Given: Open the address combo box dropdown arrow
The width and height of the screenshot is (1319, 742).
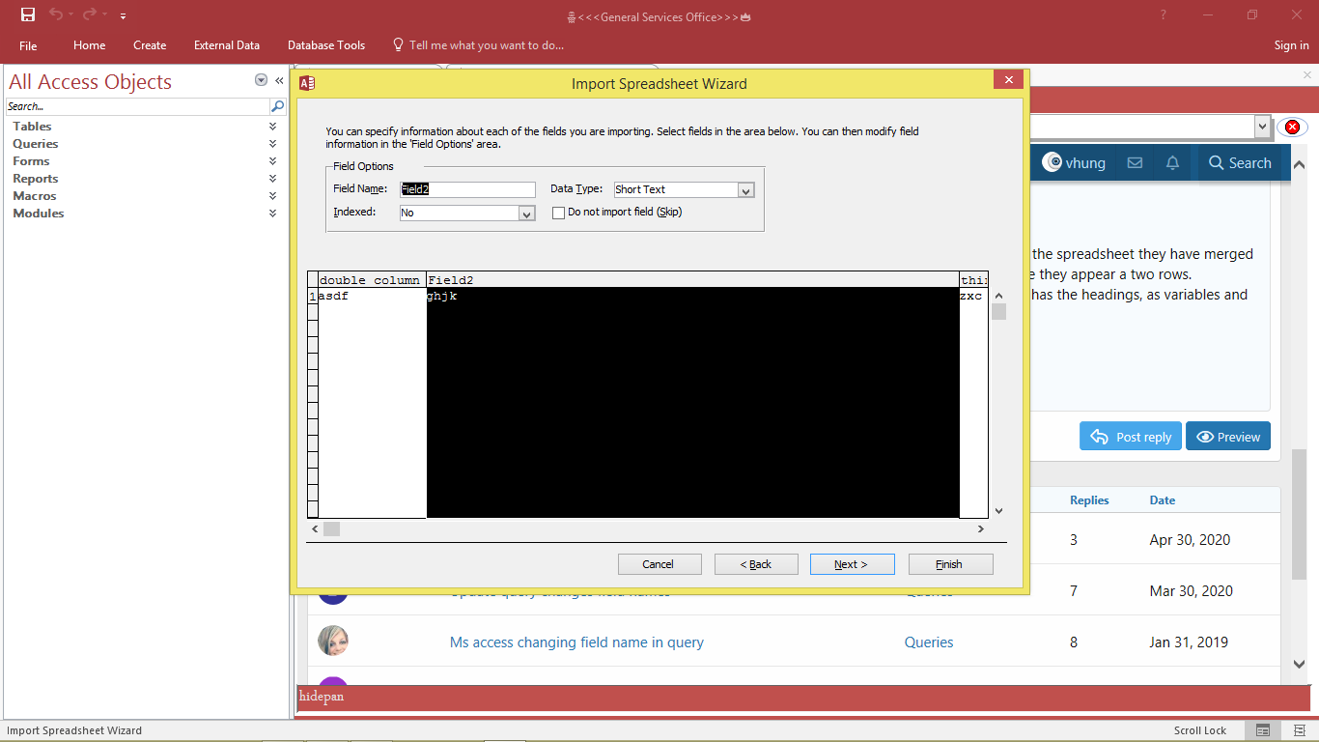Looking at the screenshot, I should click(1262, 127).
